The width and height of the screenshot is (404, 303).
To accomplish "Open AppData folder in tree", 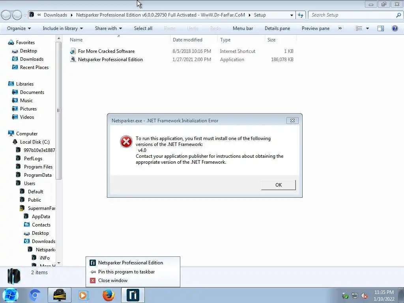I will click(41, 217).
